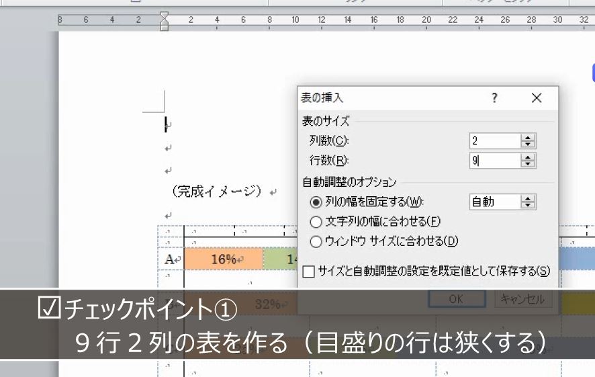
Task: Open help with the ? icon
Action: (494, 98)
